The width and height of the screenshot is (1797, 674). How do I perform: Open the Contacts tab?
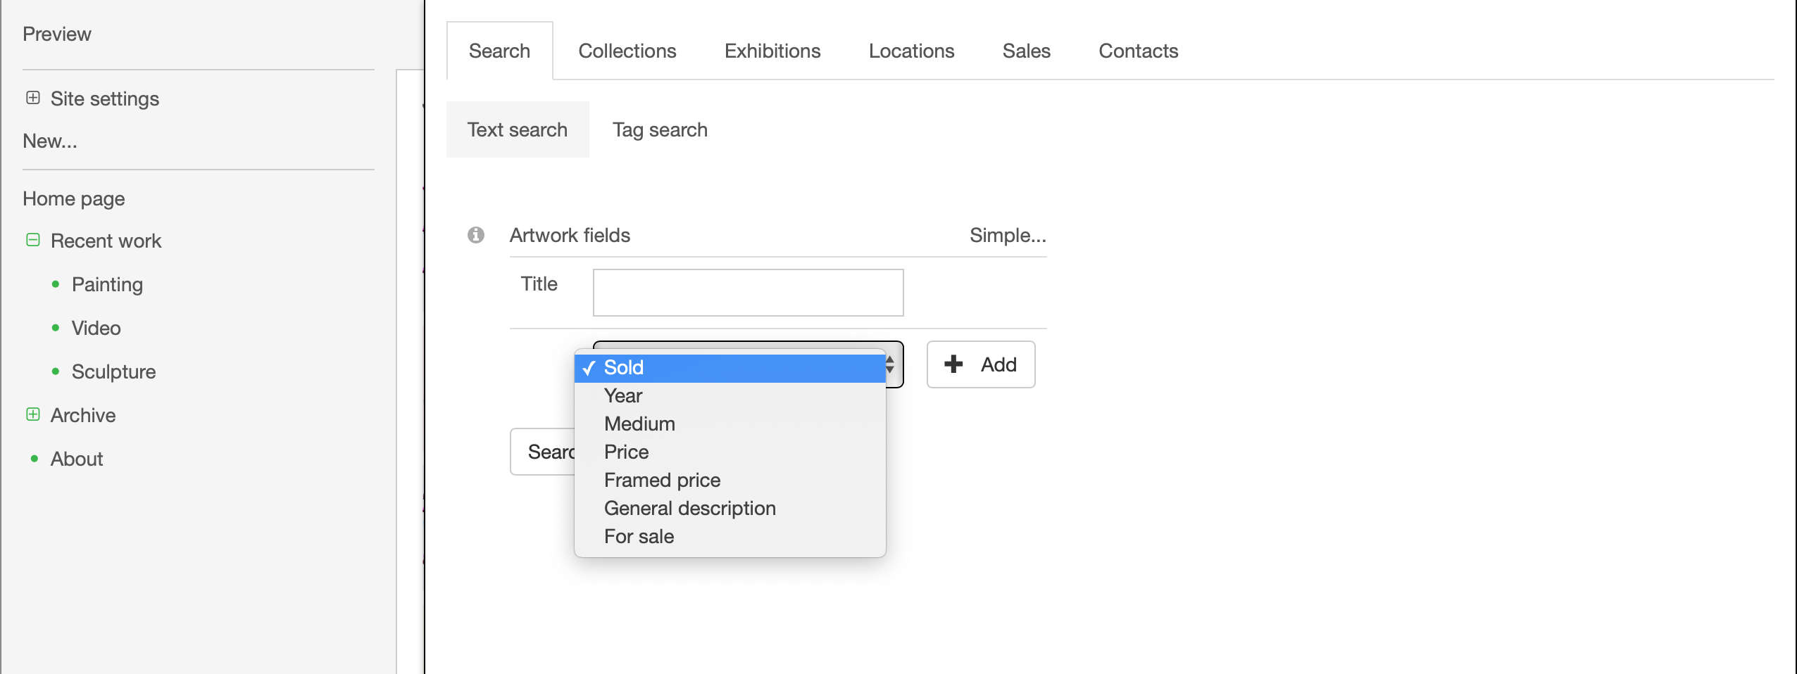coord(1138,51)
